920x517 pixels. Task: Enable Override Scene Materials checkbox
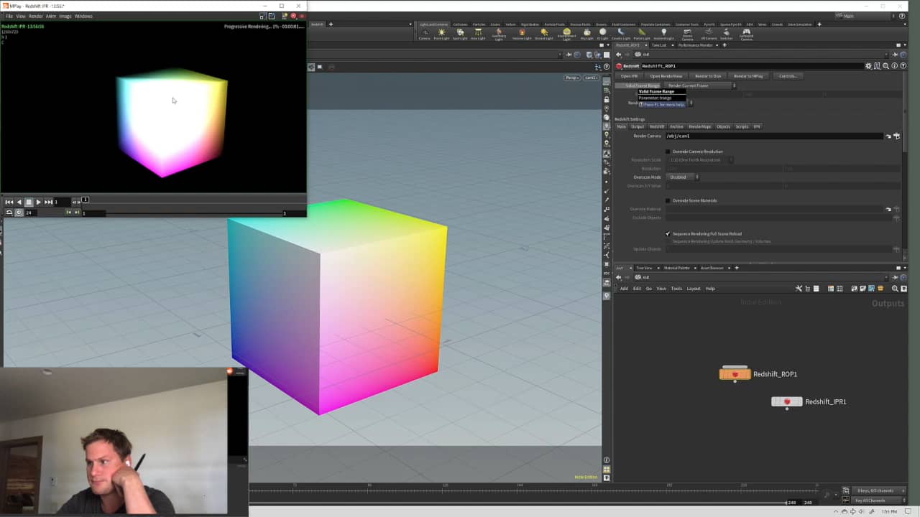point(668,200)
